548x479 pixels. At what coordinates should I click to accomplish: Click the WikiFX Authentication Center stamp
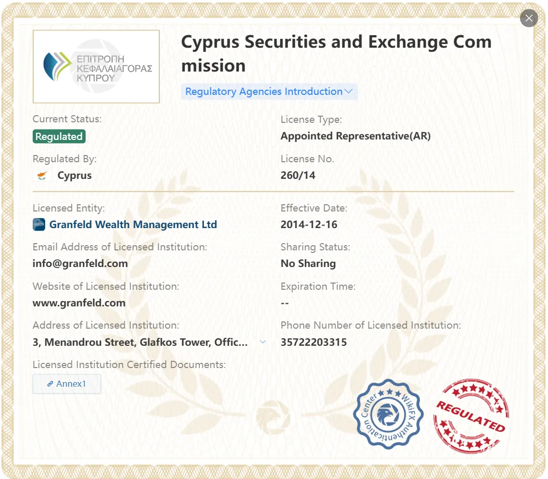point(388,414)
